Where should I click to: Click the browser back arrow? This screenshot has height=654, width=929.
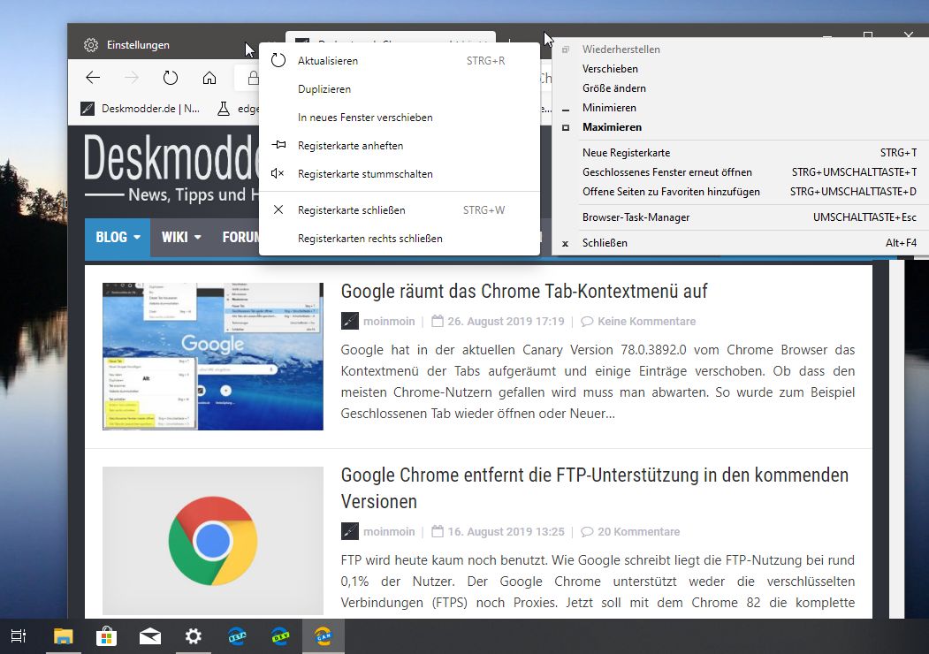coord(93,78)
